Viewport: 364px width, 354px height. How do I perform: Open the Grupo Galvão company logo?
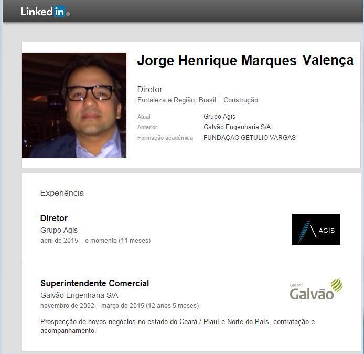[316, 289]
